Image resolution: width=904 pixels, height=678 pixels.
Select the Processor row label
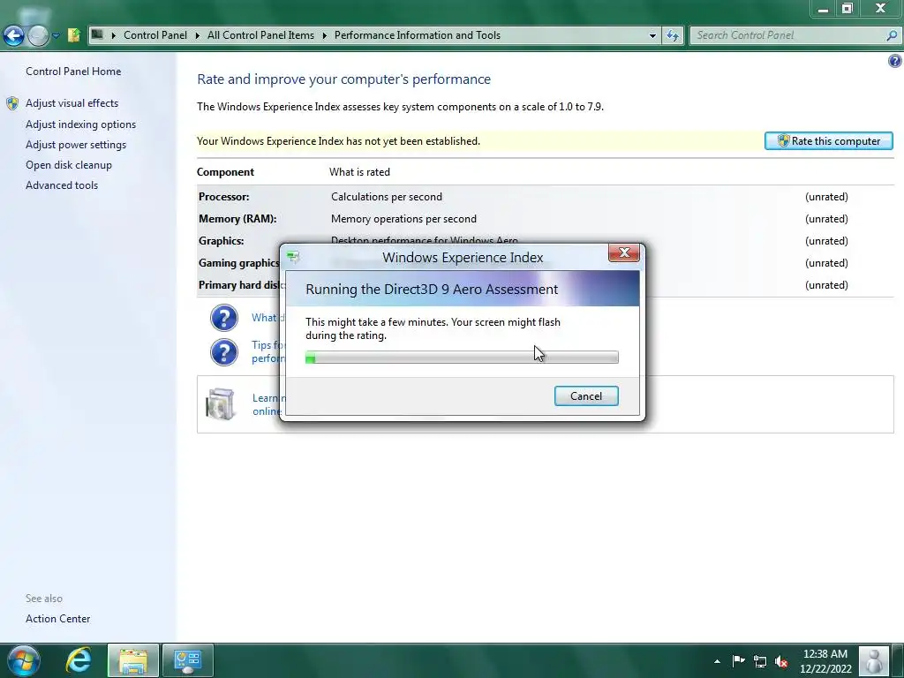(x=224, y=197)
